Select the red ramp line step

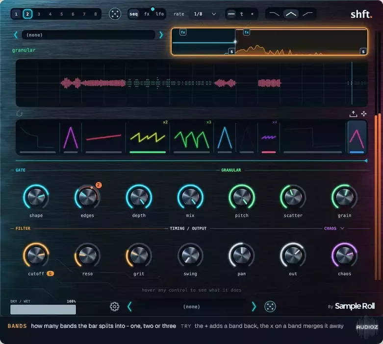[x=103, y=138]
